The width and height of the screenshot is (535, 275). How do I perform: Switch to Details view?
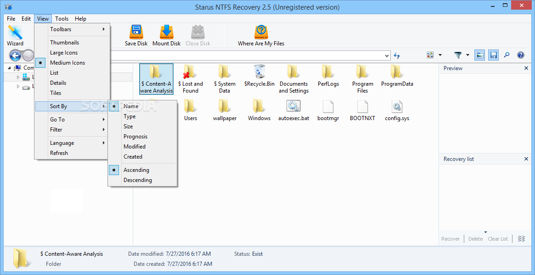click(x=73, y=82)
